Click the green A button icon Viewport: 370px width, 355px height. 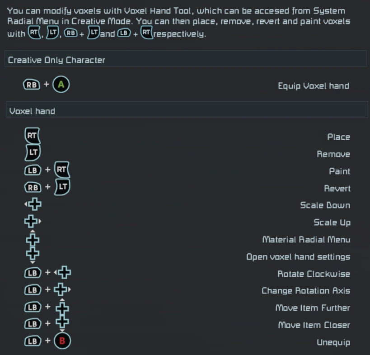tap(61, 85)
